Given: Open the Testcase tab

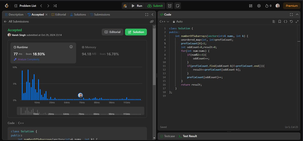Looking at the screenshot, I should pos(167,136).
